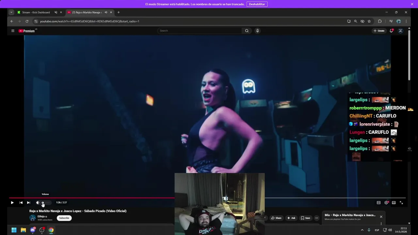Click the Ask button below the video
The width and height of the screenshot is (418, 235).
[x=291, y=218]
